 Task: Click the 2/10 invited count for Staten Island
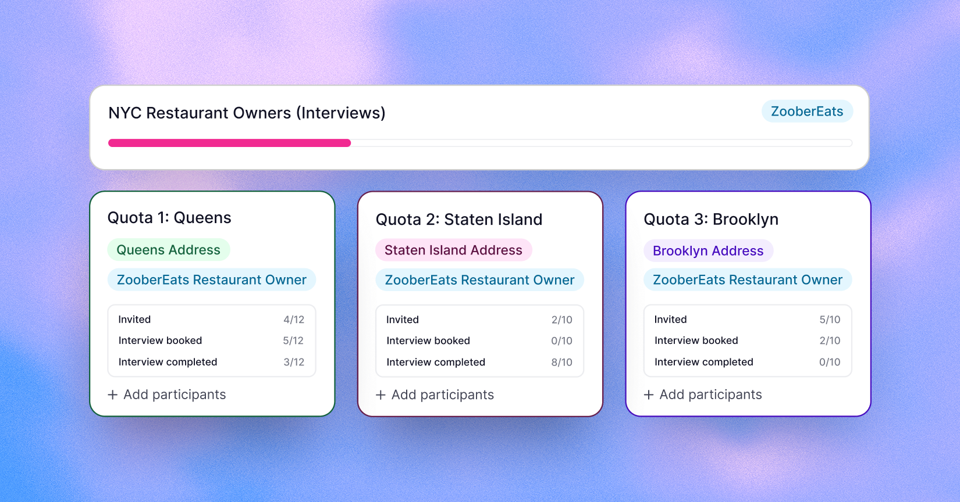pyautogui.click(x=562, y=320)
